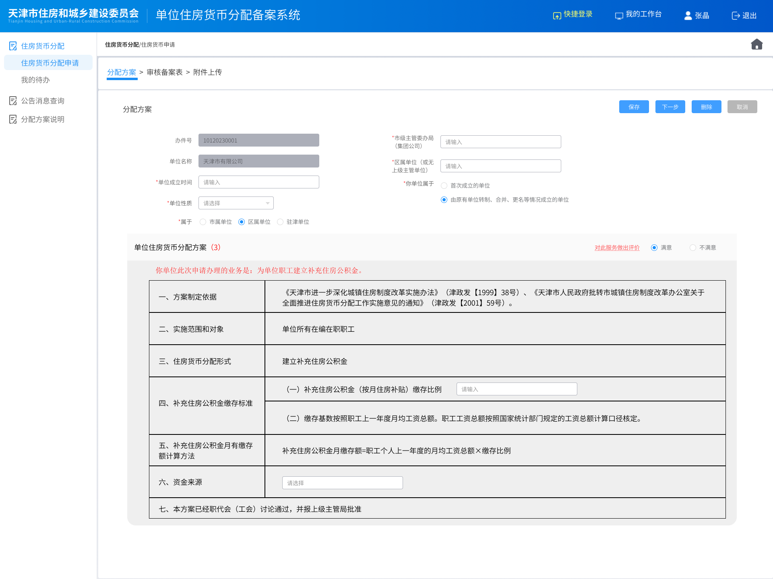Click the 取消 button
The height and width of the screenshot is (579, 773).
pyautogui.click(x=742, y=107)
